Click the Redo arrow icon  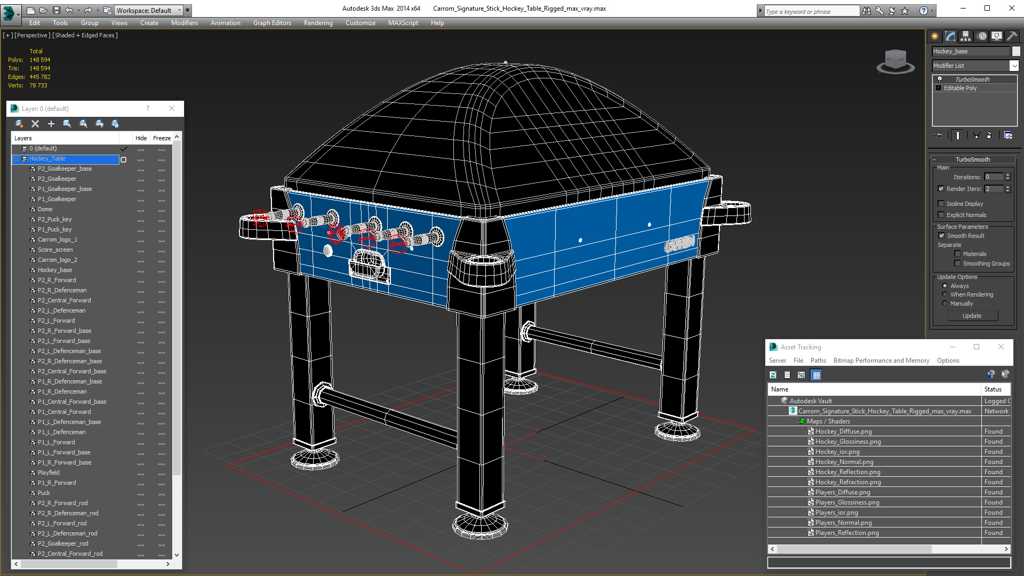[x=88, y=10]
